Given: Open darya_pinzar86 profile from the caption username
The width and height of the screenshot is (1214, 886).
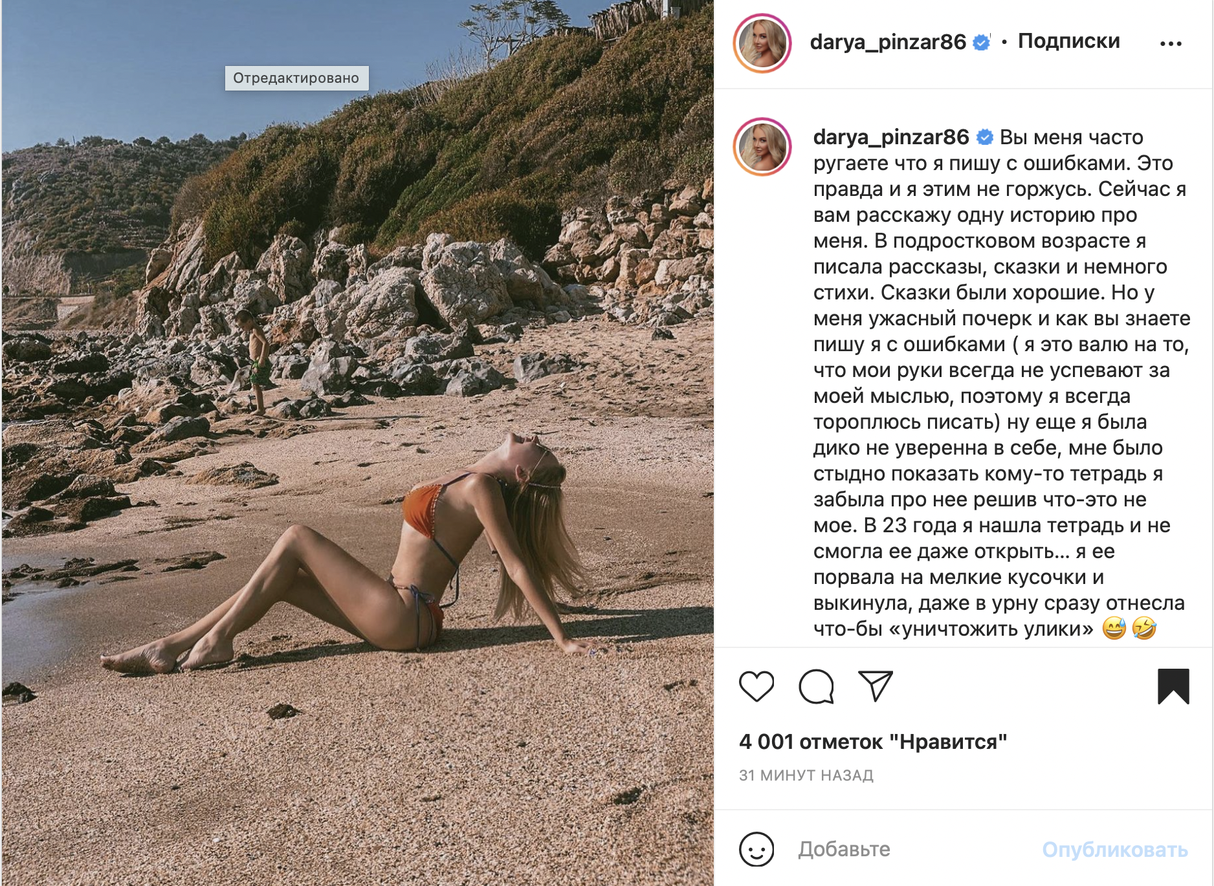Looking at the screenshot, I should point(890,137).
